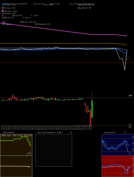The height and width of the screenshot is (177, 134).
Task: Click the white 50 Day EMA legend swatch
Action: click(3, 8)
